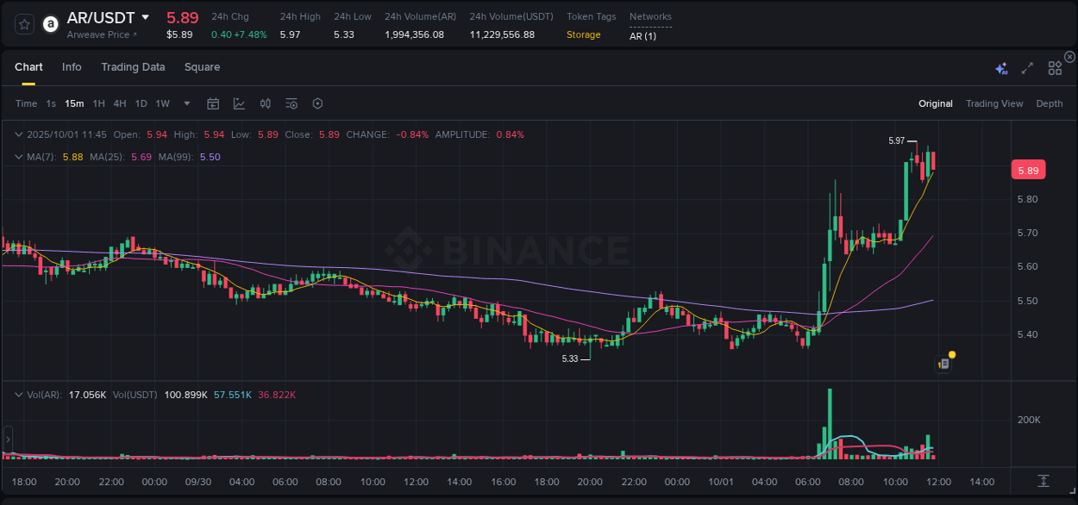
Task: Expand the MA indicator values row
Action: 18,157
